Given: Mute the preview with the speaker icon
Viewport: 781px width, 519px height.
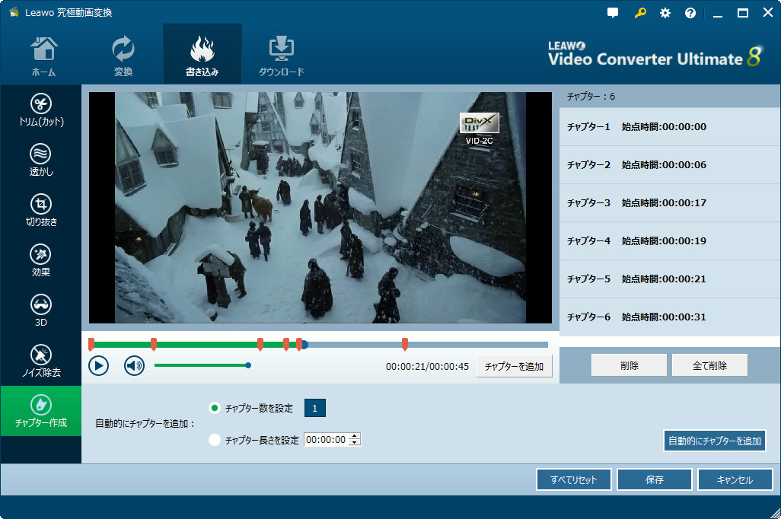Looking at the screenshot, I should 134,366.
